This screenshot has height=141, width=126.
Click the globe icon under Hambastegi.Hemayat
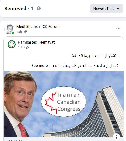pyautogui.click(x=27, y=47)
